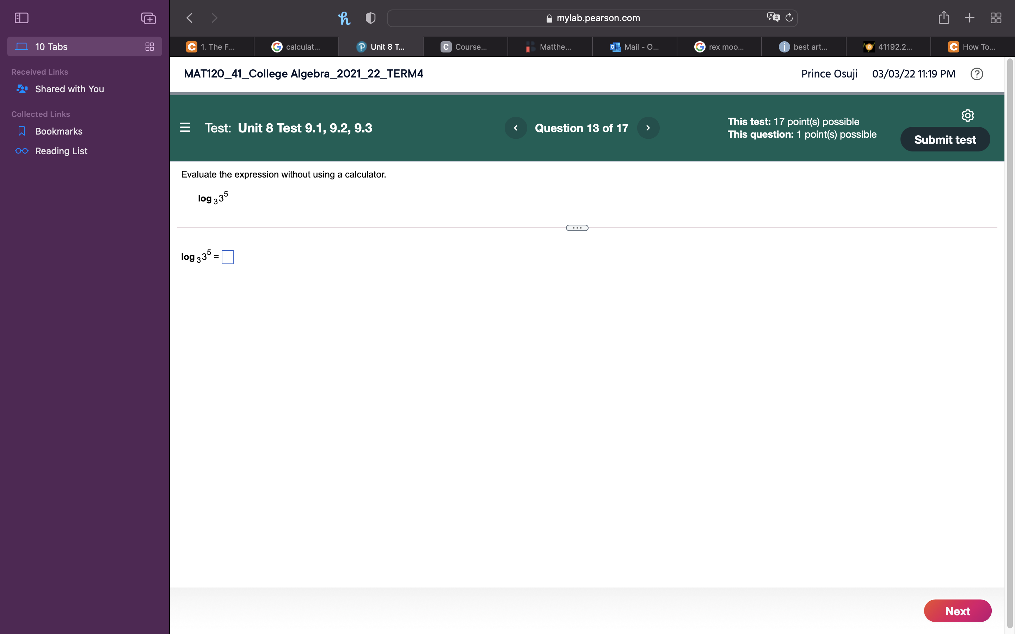Switch to the Course tab
This screenshot has width=1015, height=634.
[466, 46]
